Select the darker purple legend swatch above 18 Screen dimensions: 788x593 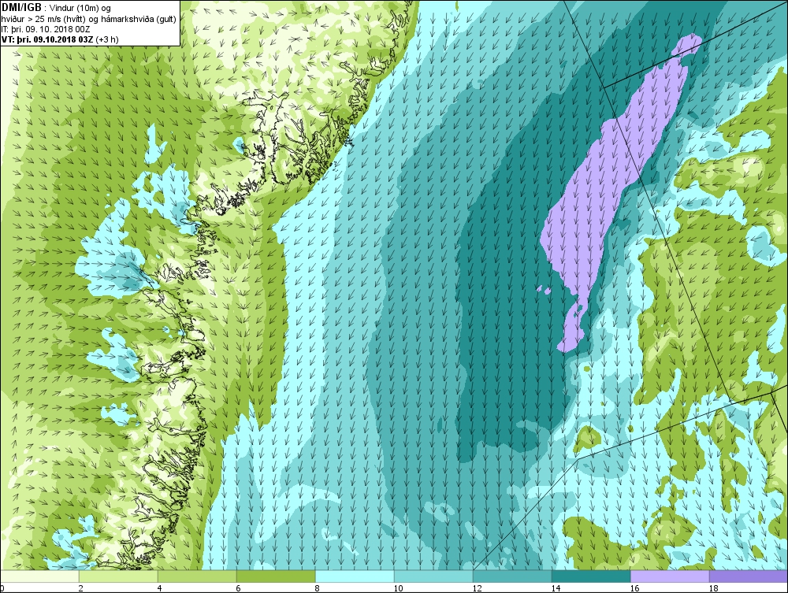(x=749, y=576)
